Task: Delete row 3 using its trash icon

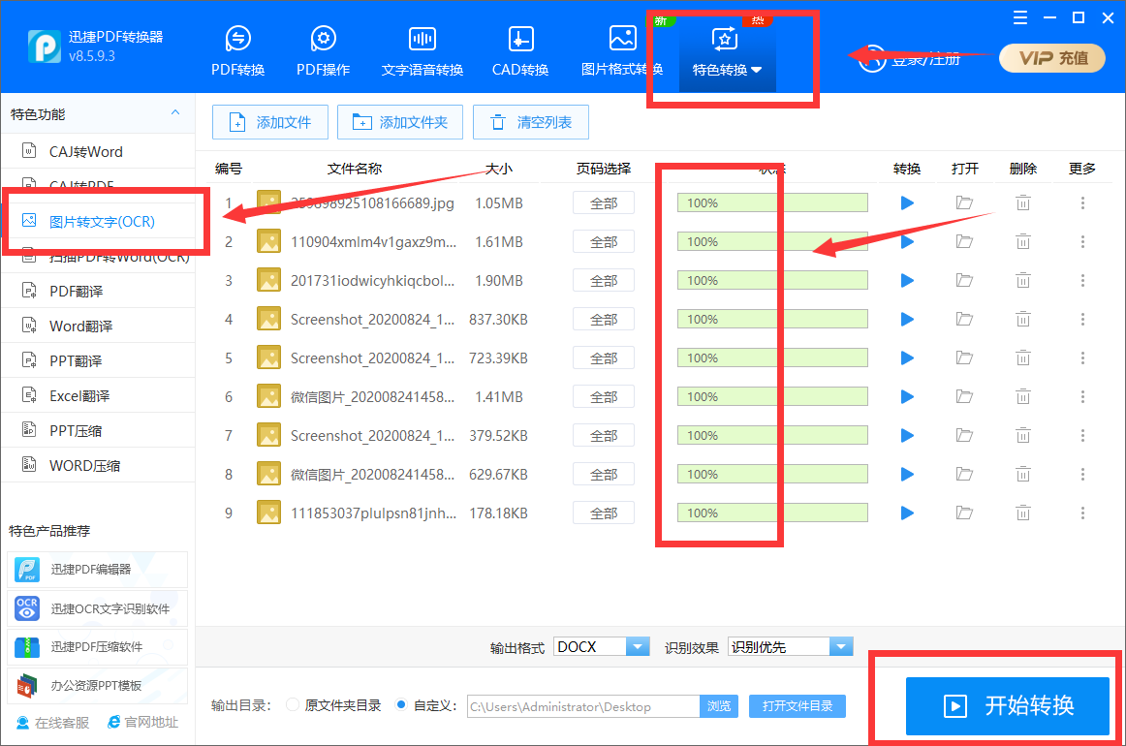Action: pyautogui.click(x=1023, y=280)
